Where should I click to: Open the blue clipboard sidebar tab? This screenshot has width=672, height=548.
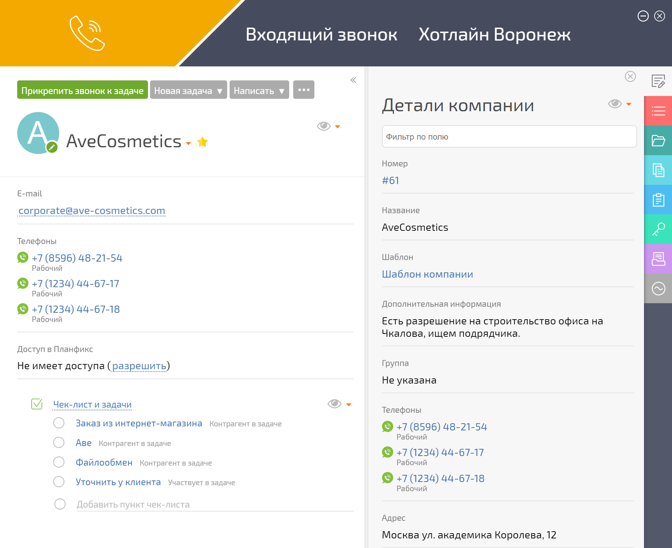click(x=658, y=200)
